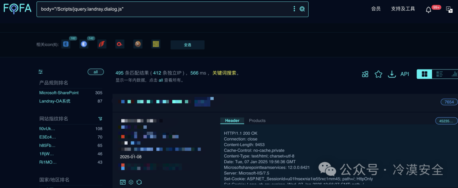The height and width of the screenshot is (188, 458).
Task: Select the first blue E icon (162)
Action: 66,44
